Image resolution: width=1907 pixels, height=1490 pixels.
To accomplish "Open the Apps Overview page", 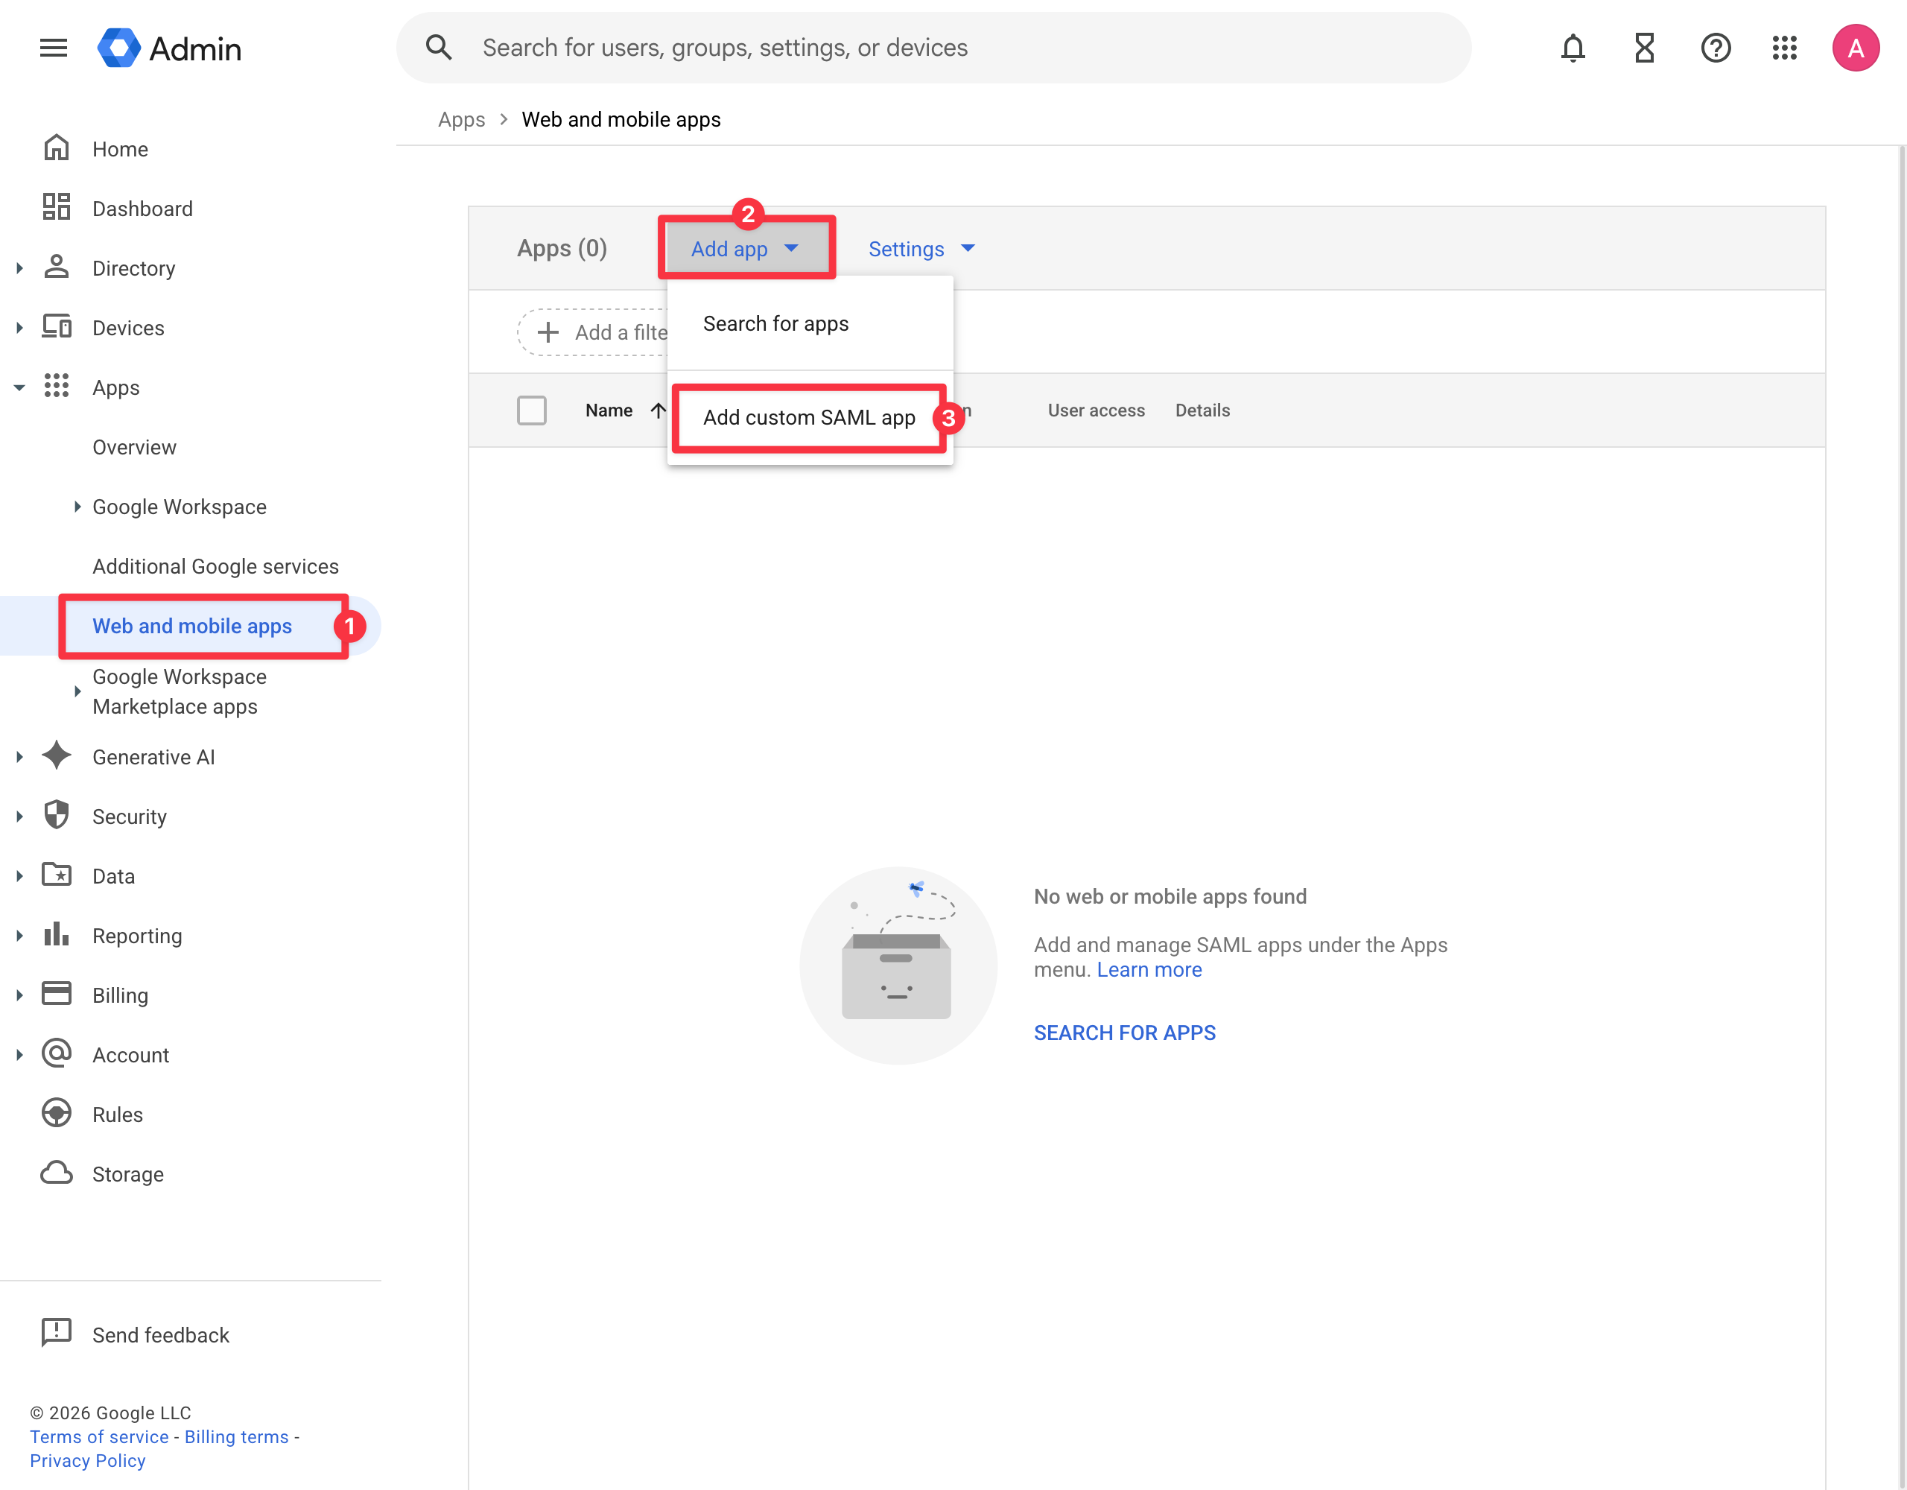I will click(x=135, y=447).
